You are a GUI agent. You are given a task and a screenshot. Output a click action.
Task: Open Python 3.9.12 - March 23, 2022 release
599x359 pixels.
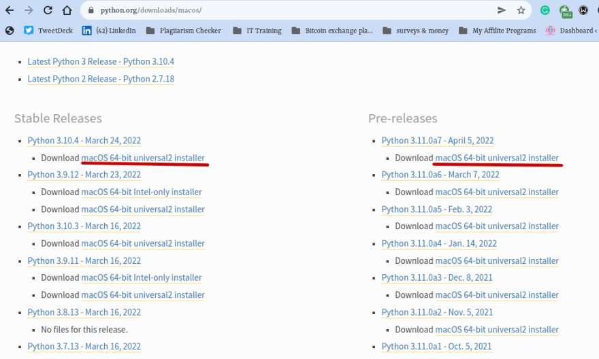click(x=84, y=175)
